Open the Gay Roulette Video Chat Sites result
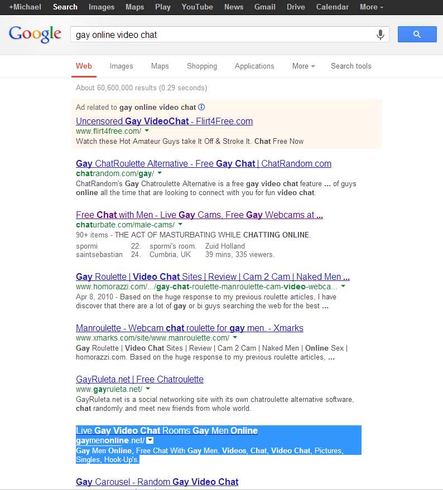This screenshot has height=490, width=443. 213,277
